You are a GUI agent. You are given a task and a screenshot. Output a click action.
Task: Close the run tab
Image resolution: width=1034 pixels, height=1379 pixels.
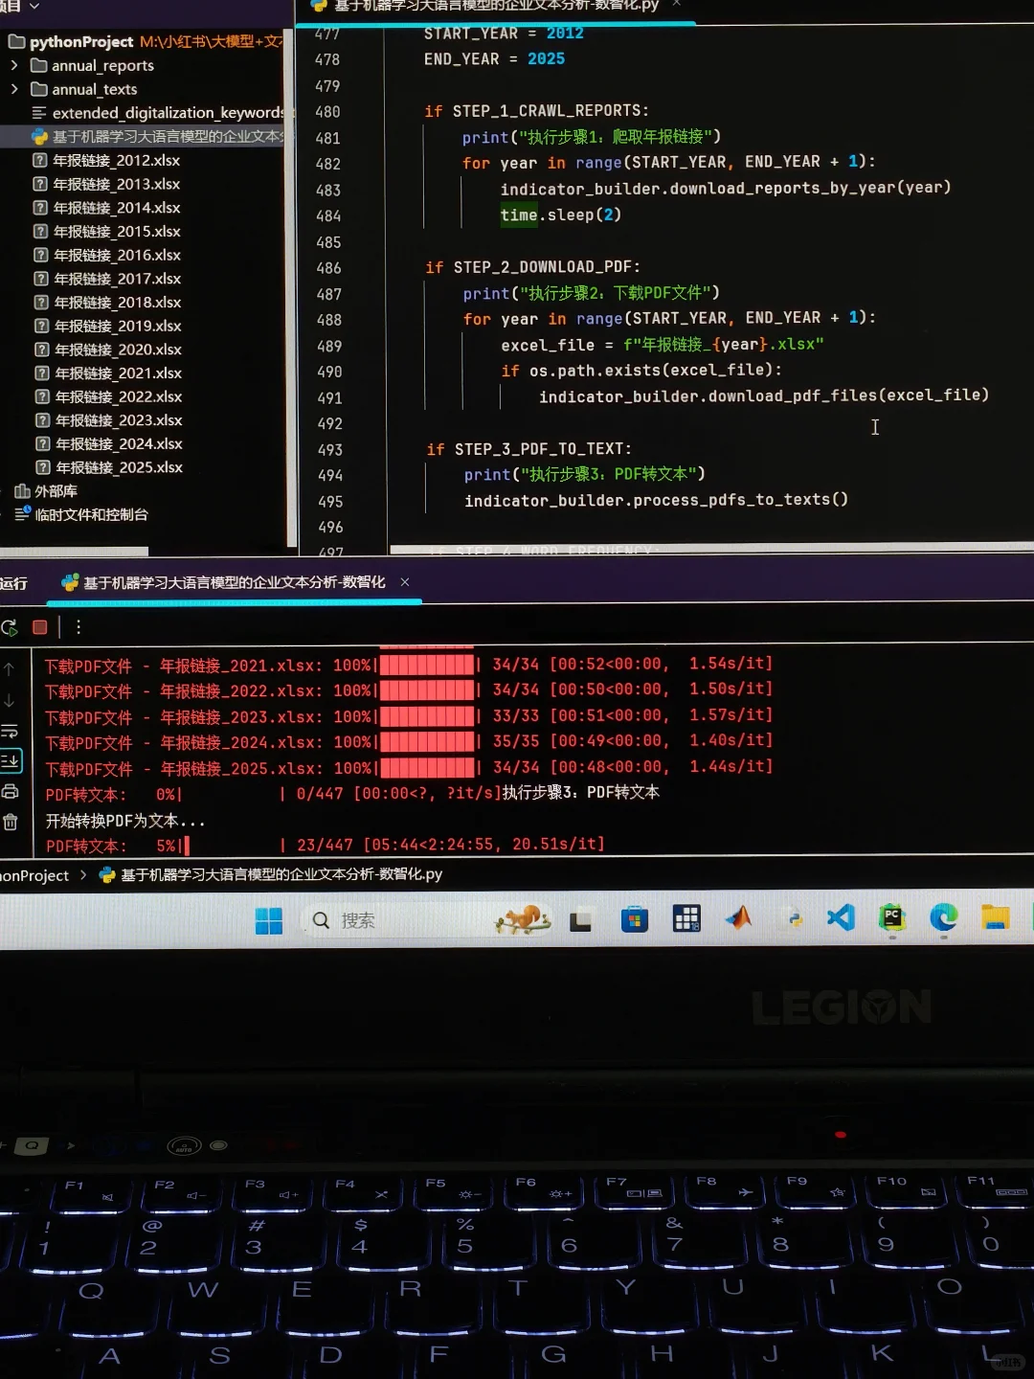click(x=405, y=582)
